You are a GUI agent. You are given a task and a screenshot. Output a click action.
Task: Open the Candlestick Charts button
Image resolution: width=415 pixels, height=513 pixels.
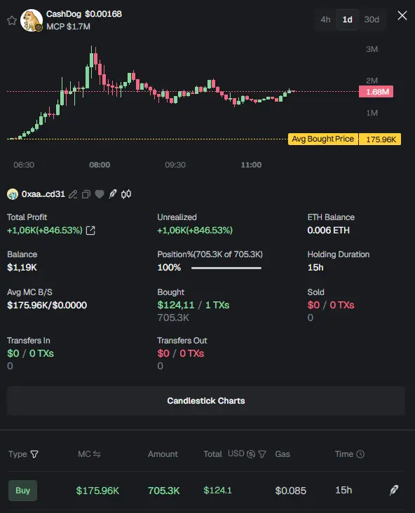[206, 401]
